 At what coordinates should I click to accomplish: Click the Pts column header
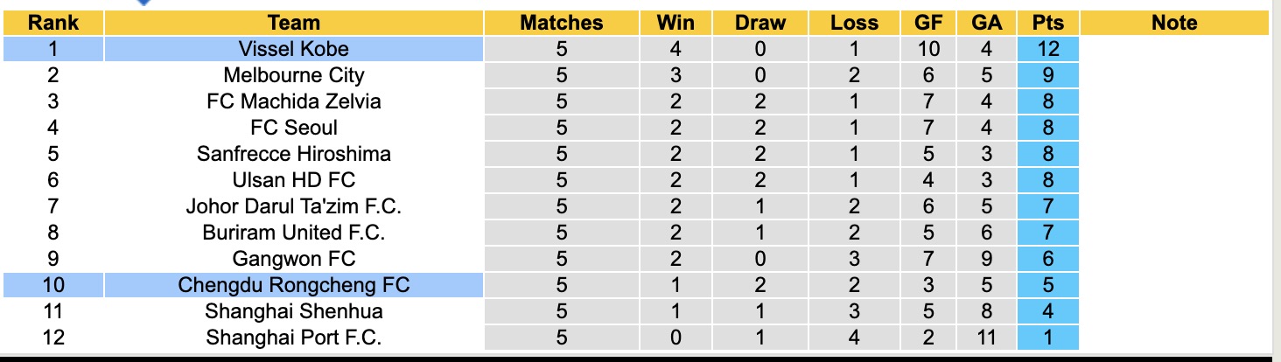click(x=1047, y=23)
